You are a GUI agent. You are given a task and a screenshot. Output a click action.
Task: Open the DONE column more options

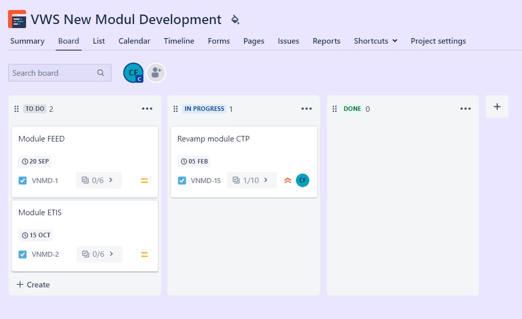click(465, 108)
